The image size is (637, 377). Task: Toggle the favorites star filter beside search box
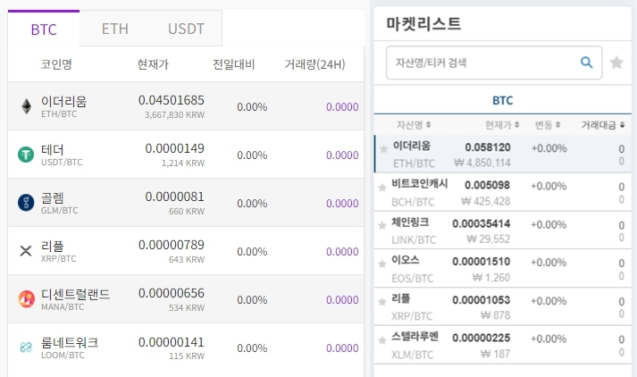click(x=616, y=63)
